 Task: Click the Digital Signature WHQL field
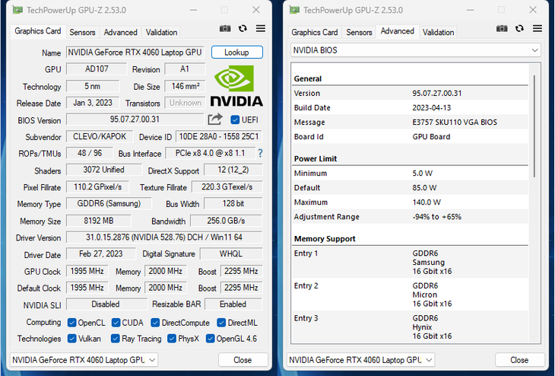[x=231, y=253]
